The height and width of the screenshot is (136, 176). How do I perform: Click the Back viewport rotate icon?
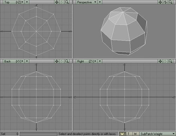click(x=62, y=61)
